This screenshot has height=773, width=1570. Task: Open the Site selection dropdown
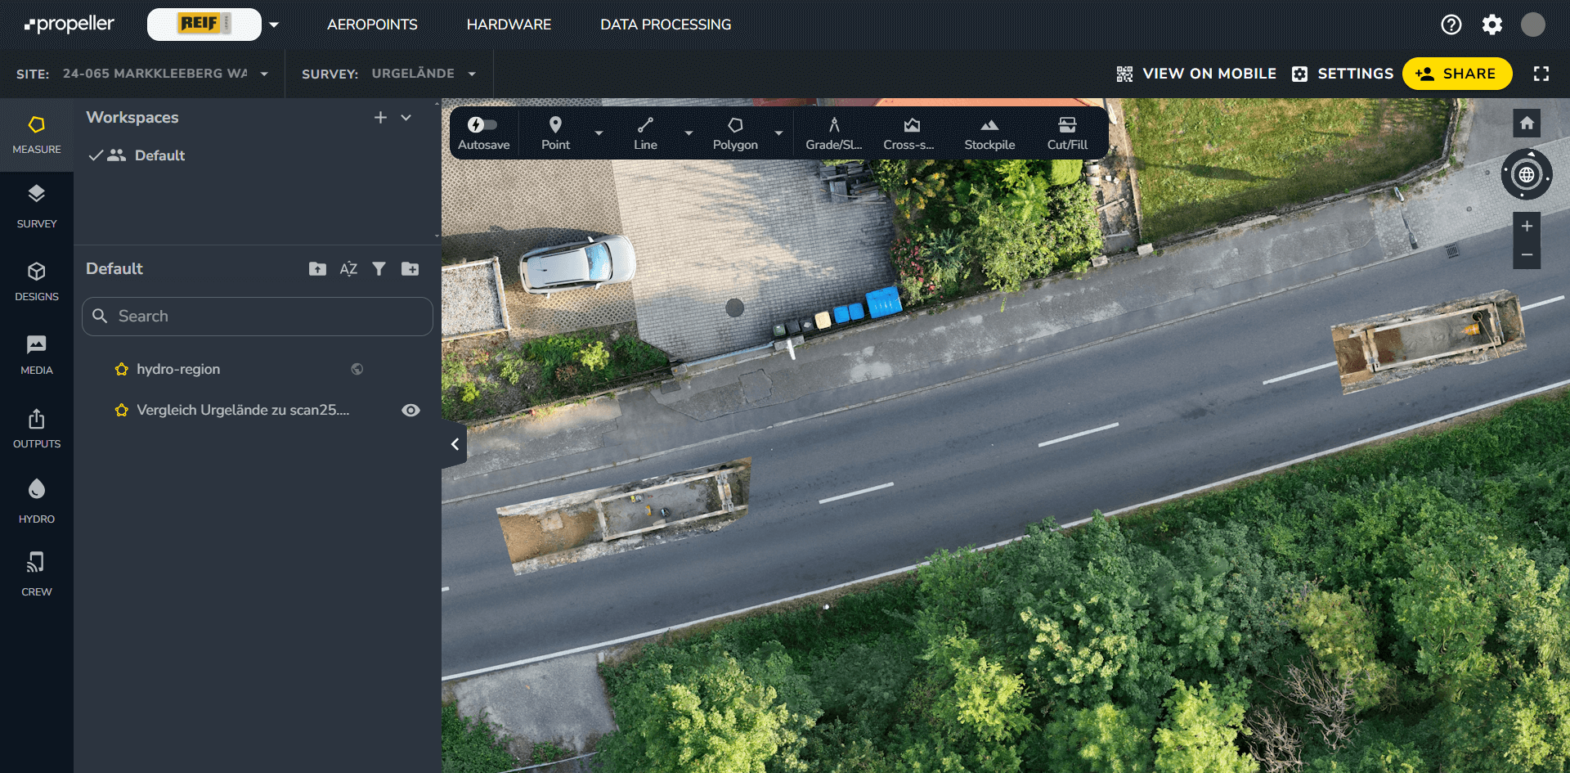click(164, 74)
